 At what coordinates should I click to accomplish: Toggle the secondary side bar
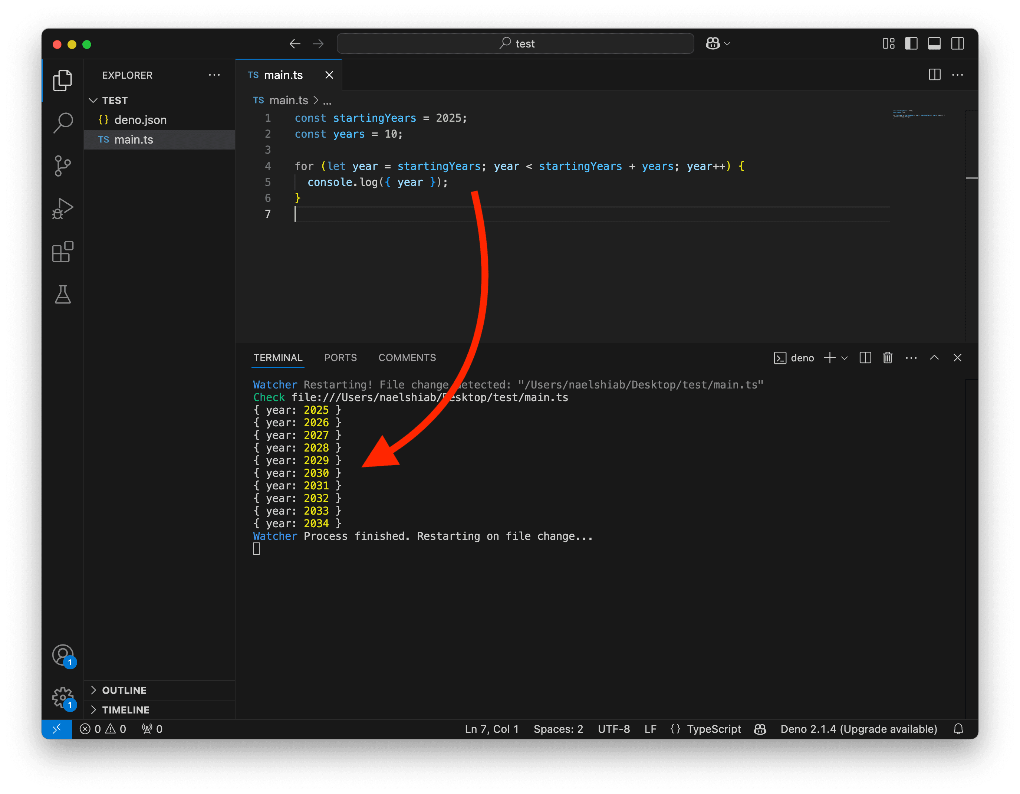957,43
